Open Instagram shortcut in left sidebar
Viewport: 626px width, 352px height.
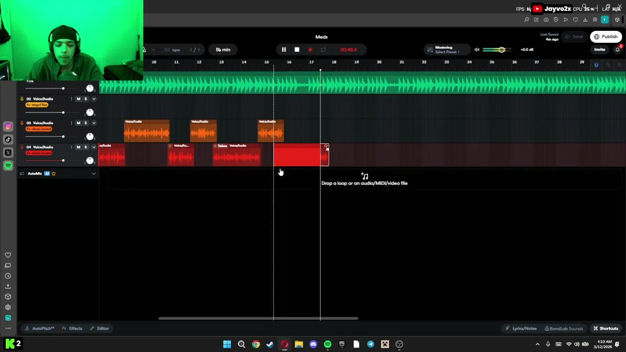click(8, 127)
